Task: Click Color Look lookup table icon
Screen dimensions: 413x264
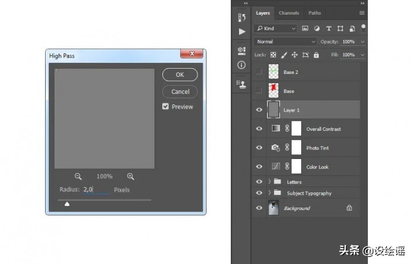Action: point(276,166)
